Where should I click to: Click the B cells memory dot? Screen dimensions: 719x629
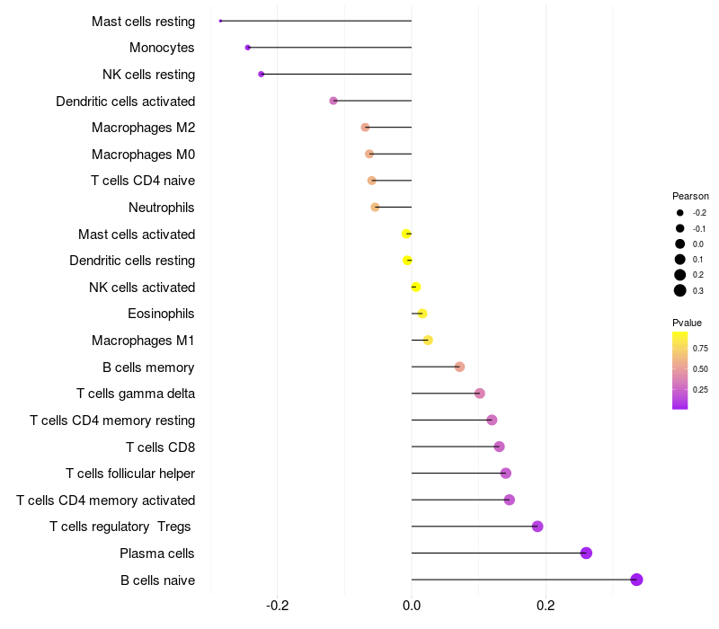click(459, 367)
